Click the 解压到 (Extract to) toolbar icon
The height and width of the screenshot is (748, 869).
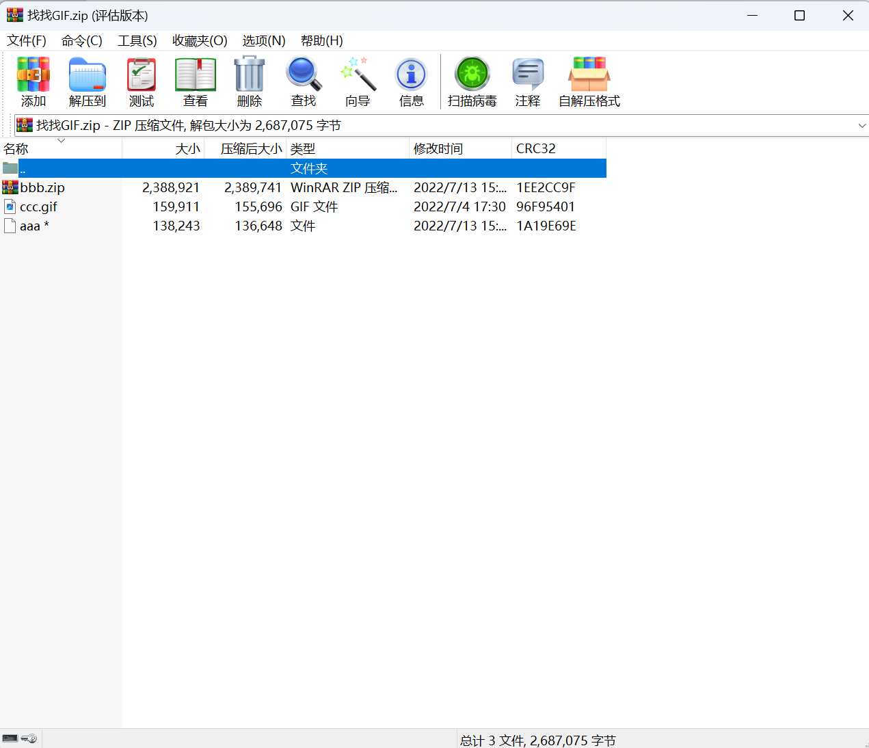click(x=88, y=75)
